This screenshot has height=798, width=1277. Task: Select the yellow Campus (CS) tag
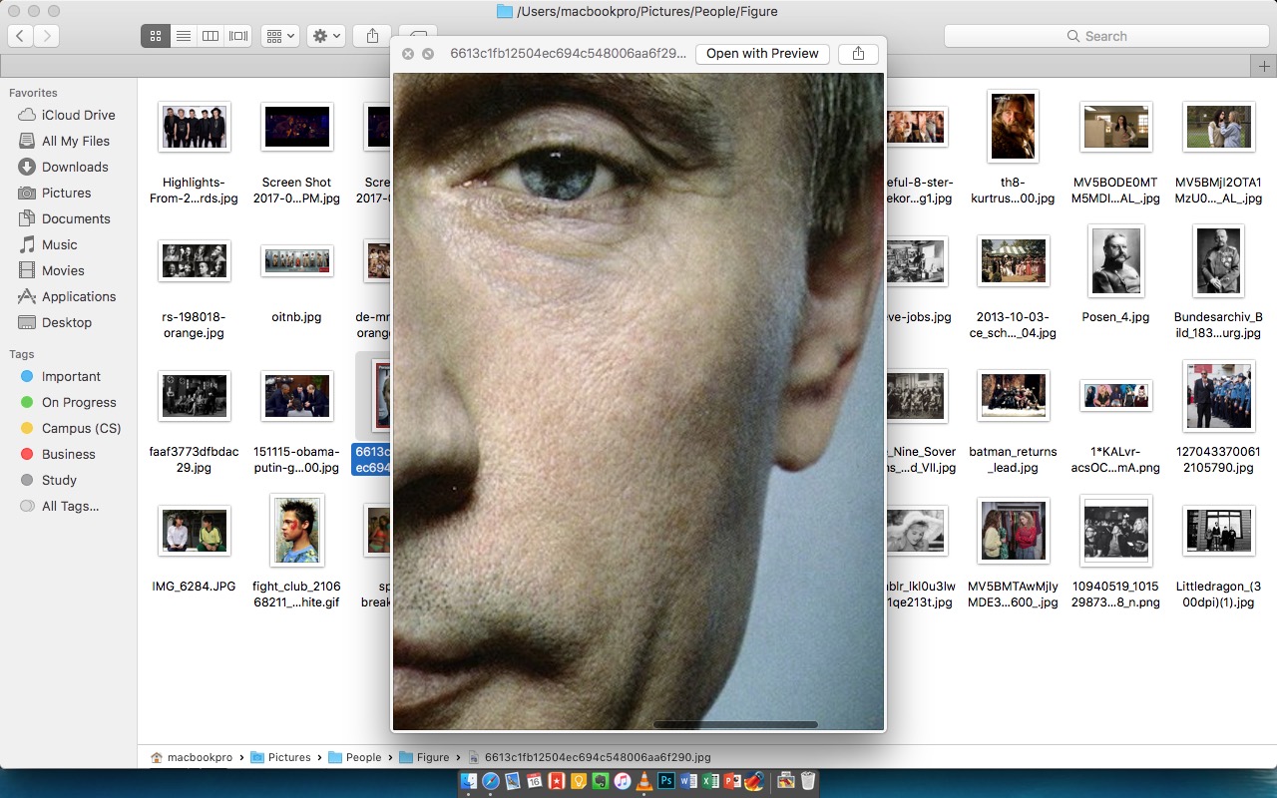point(70,428)
